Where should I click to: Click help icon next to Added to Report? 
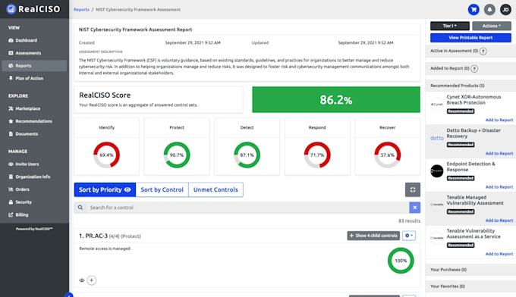474,69
